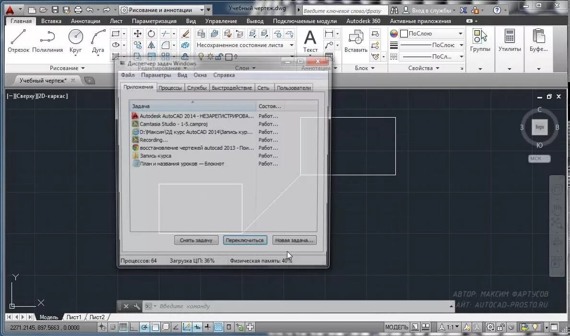Open annotation scale 1:1 dropdown
This screenshot has height=336, width=570.
pos(449,327)
